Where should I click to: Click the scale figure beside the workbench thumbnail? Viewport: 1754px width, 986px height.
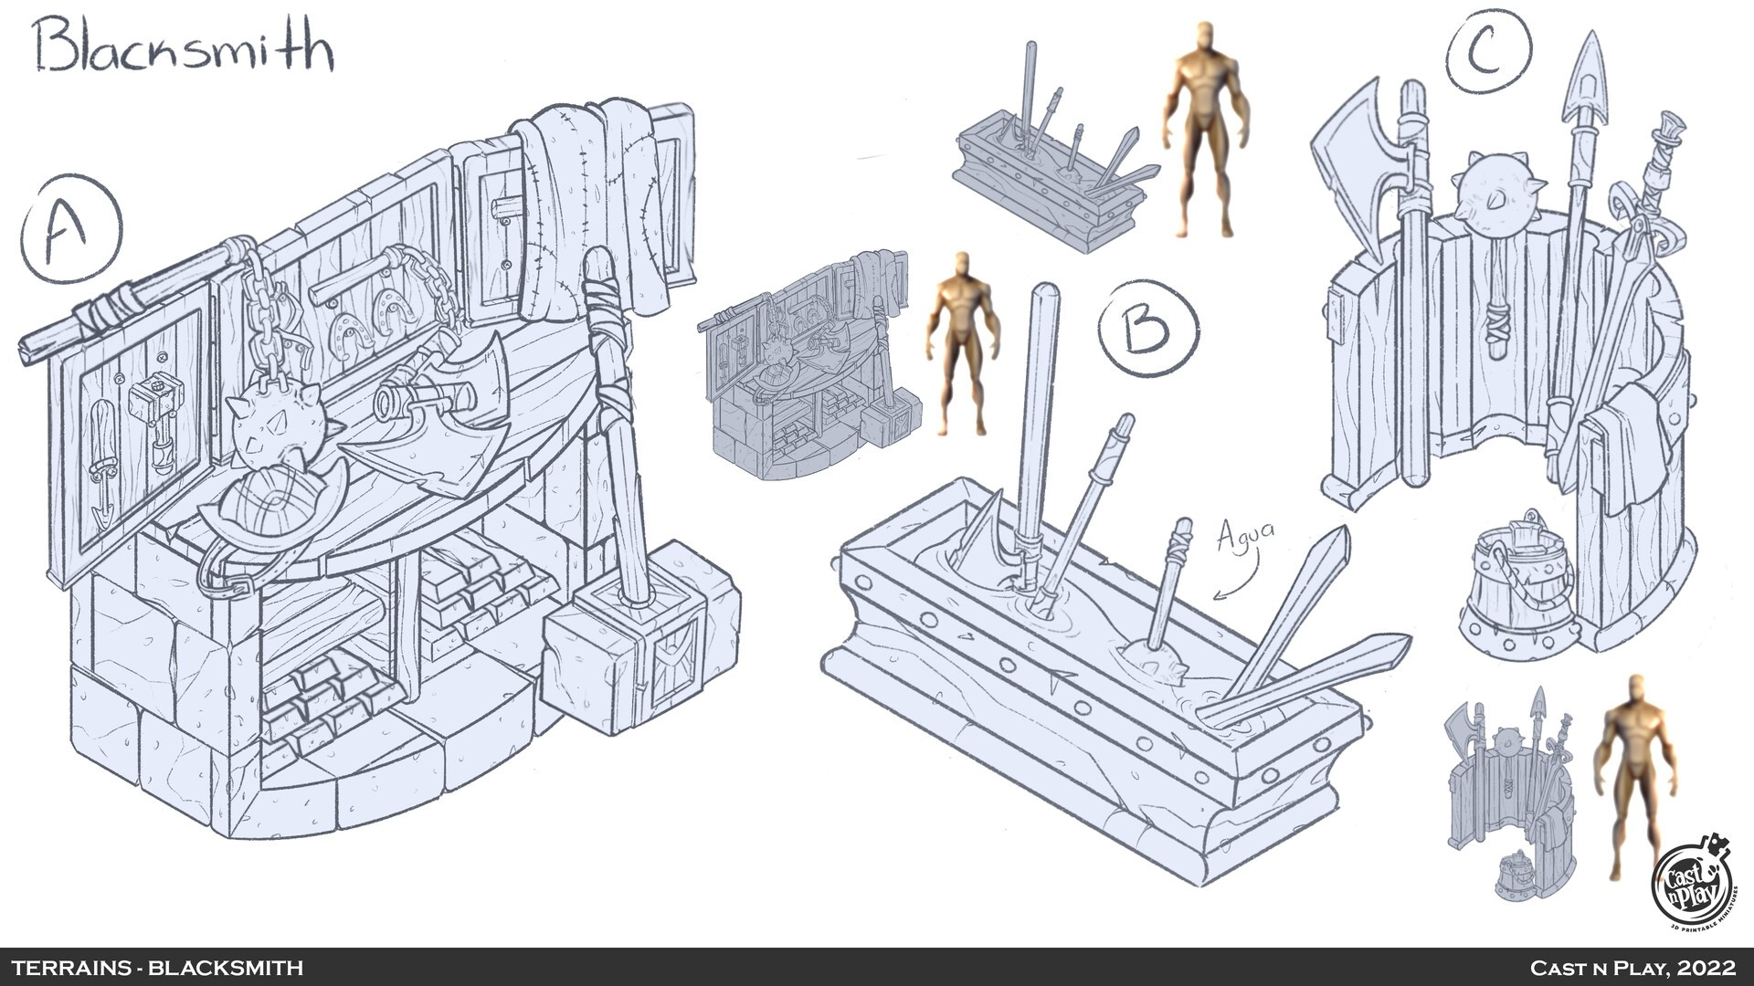pos(961,343)
